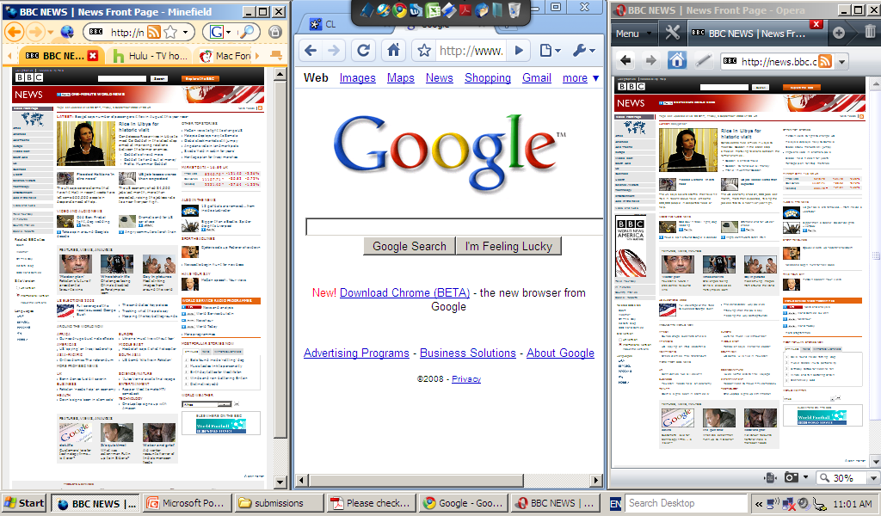The width and height of the screenshot is (881, 516).
Task: Click the Gmail link on Google
Action: [x=537, y=78]
